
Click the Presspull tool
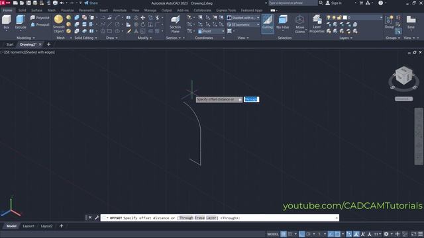tap(40, 24)
